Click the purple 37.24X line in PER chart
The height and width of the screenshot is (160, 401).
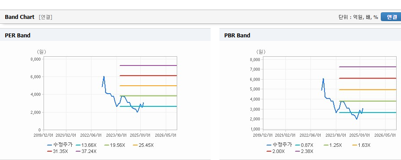click(x=148, y=65)
